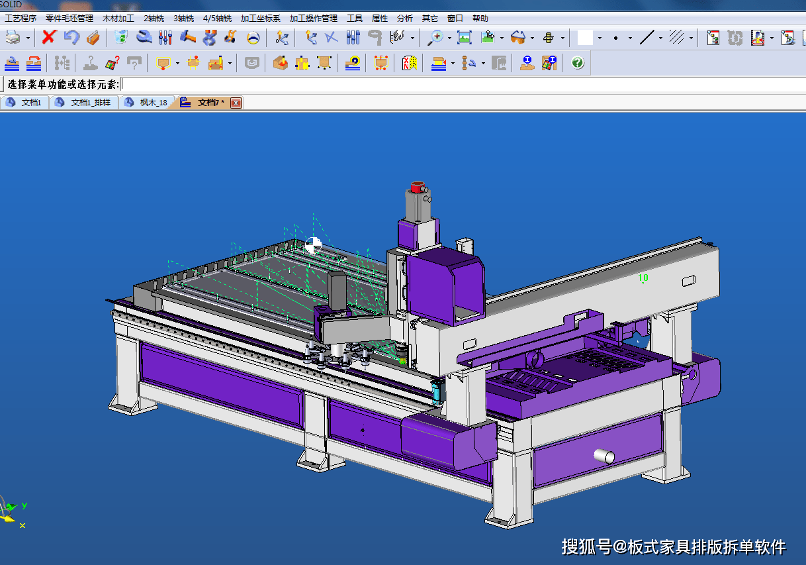The width and height of the screenshot is (806, 565).
Task: Select the red X delete tool
Action: click(x=48, y=38)
